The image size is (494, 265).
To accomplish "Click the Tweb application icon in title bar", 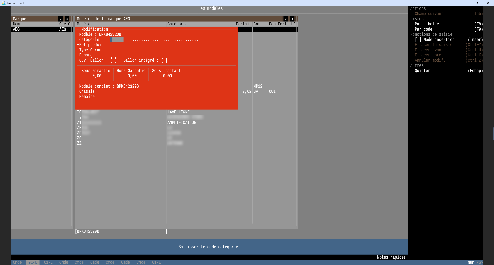I will click(x=3, y=3).
